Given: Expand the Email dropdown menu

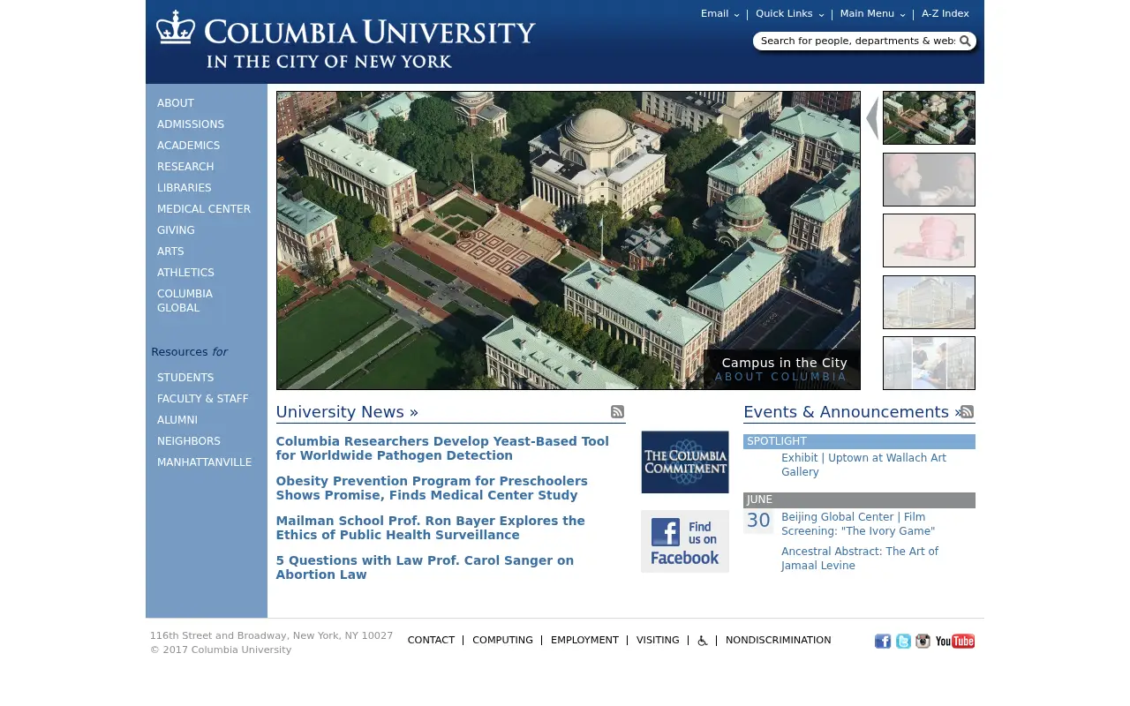Looking at the screenshot, I should coord(720,14).
